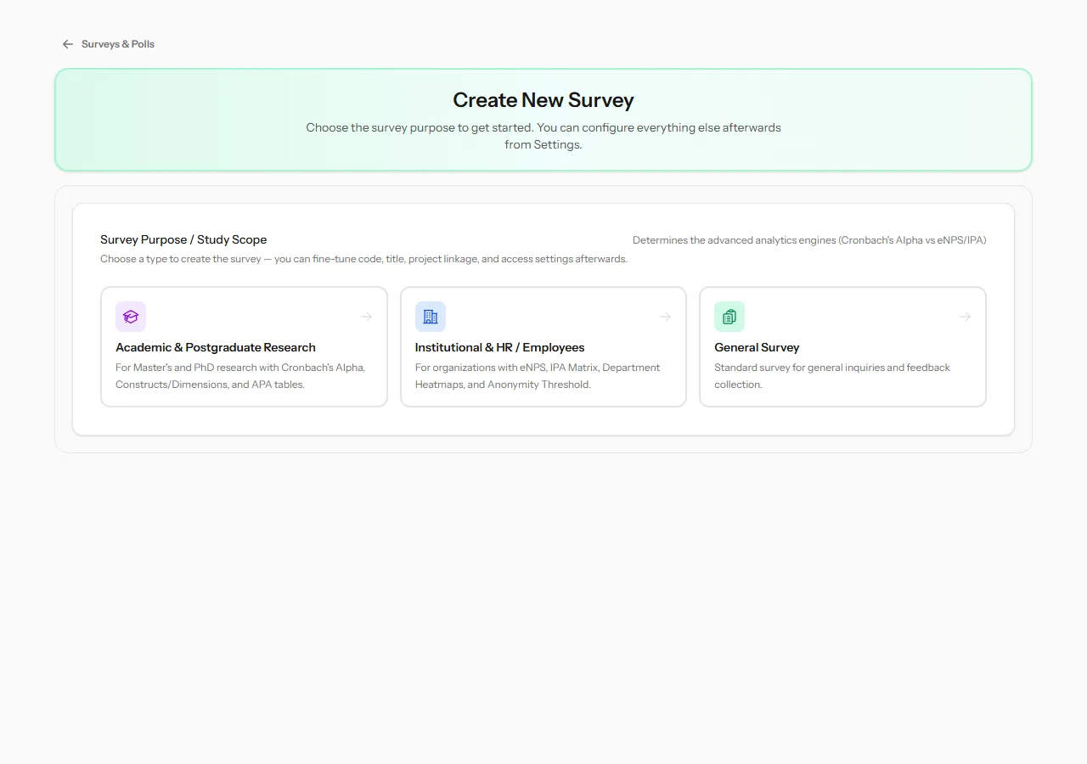Select Academic & Postgraduate Research title
Viewport: 1087px width, 764px height.
coord(216,347)
